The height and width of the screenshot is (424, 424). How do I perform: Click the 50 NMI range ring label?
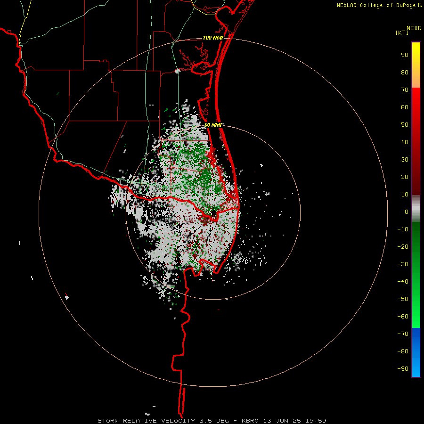coord(213,125)
